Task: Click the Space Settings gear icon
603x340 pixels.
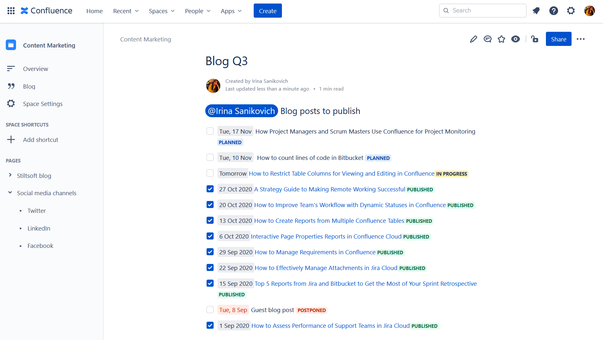Action: click(11, 103)
